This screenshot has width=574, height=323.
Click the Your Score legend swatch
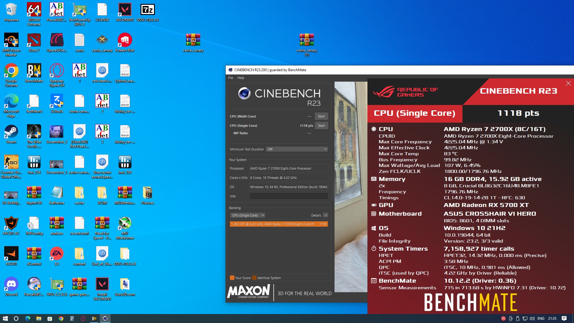(x=232, y=278)
